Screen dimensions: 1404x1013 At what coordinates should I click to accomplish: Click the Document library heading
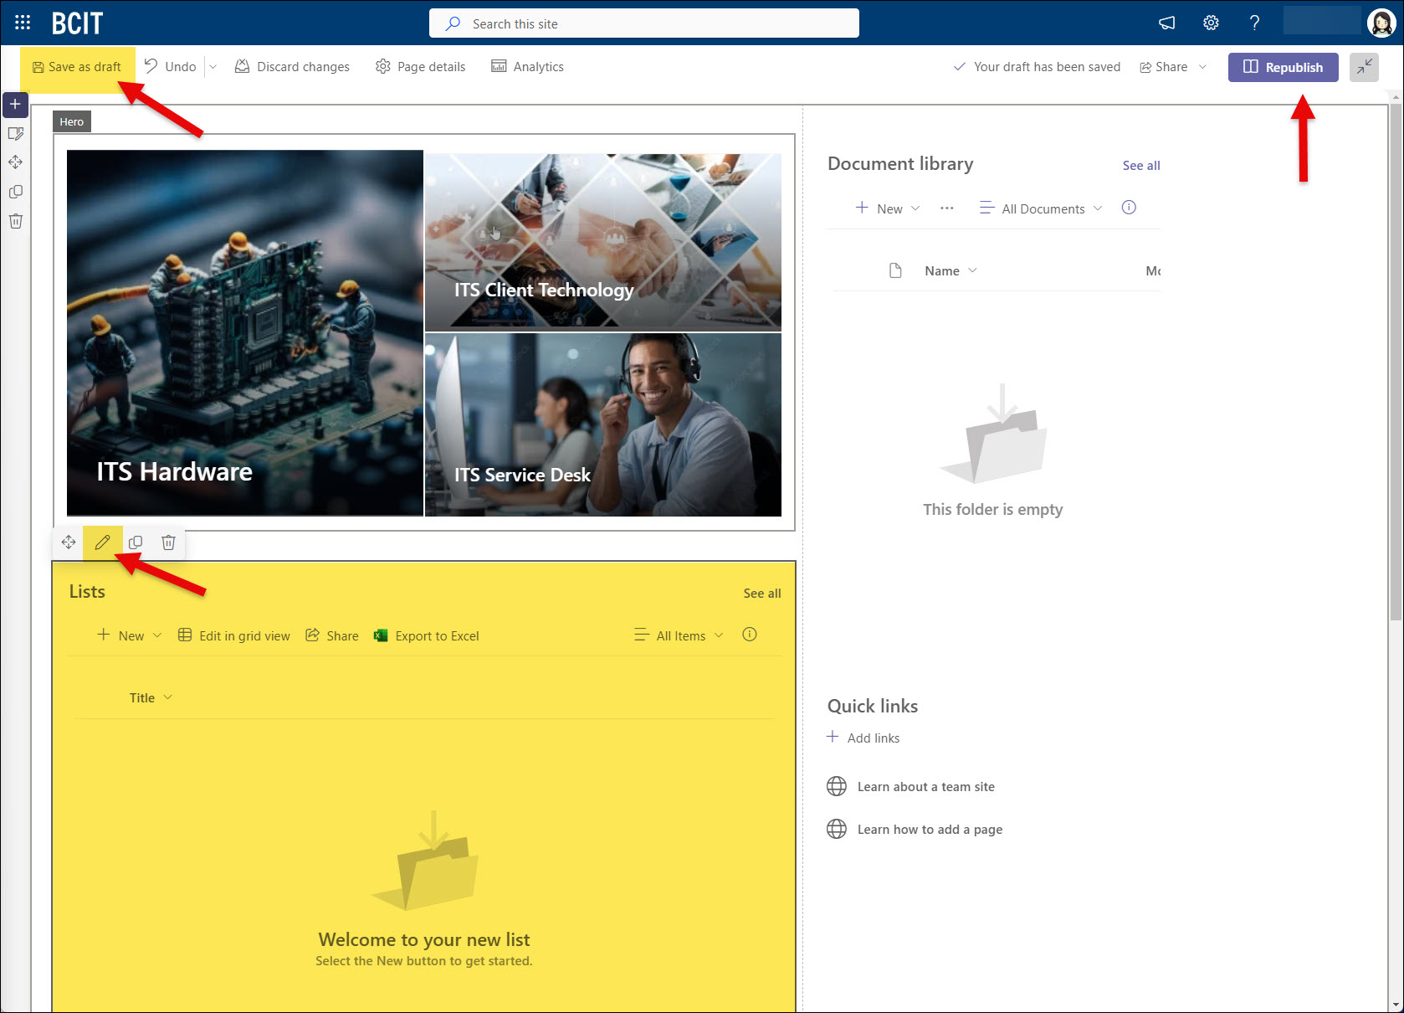(x=900, y=164)
